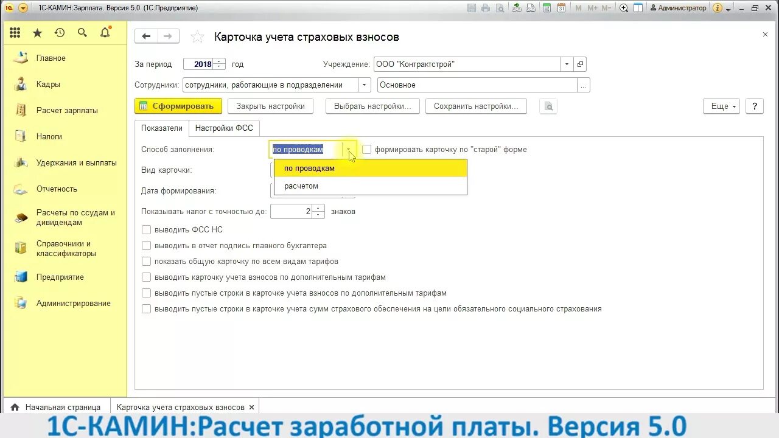Check показать общую карточку по всем тарифам
The width and height of the screenshot is (779, 438).
coord(146,262)
